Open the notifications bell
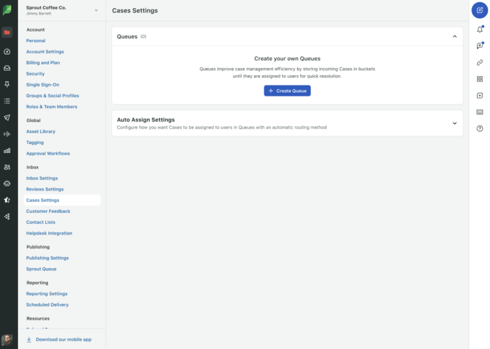 (x=480, y=29)
